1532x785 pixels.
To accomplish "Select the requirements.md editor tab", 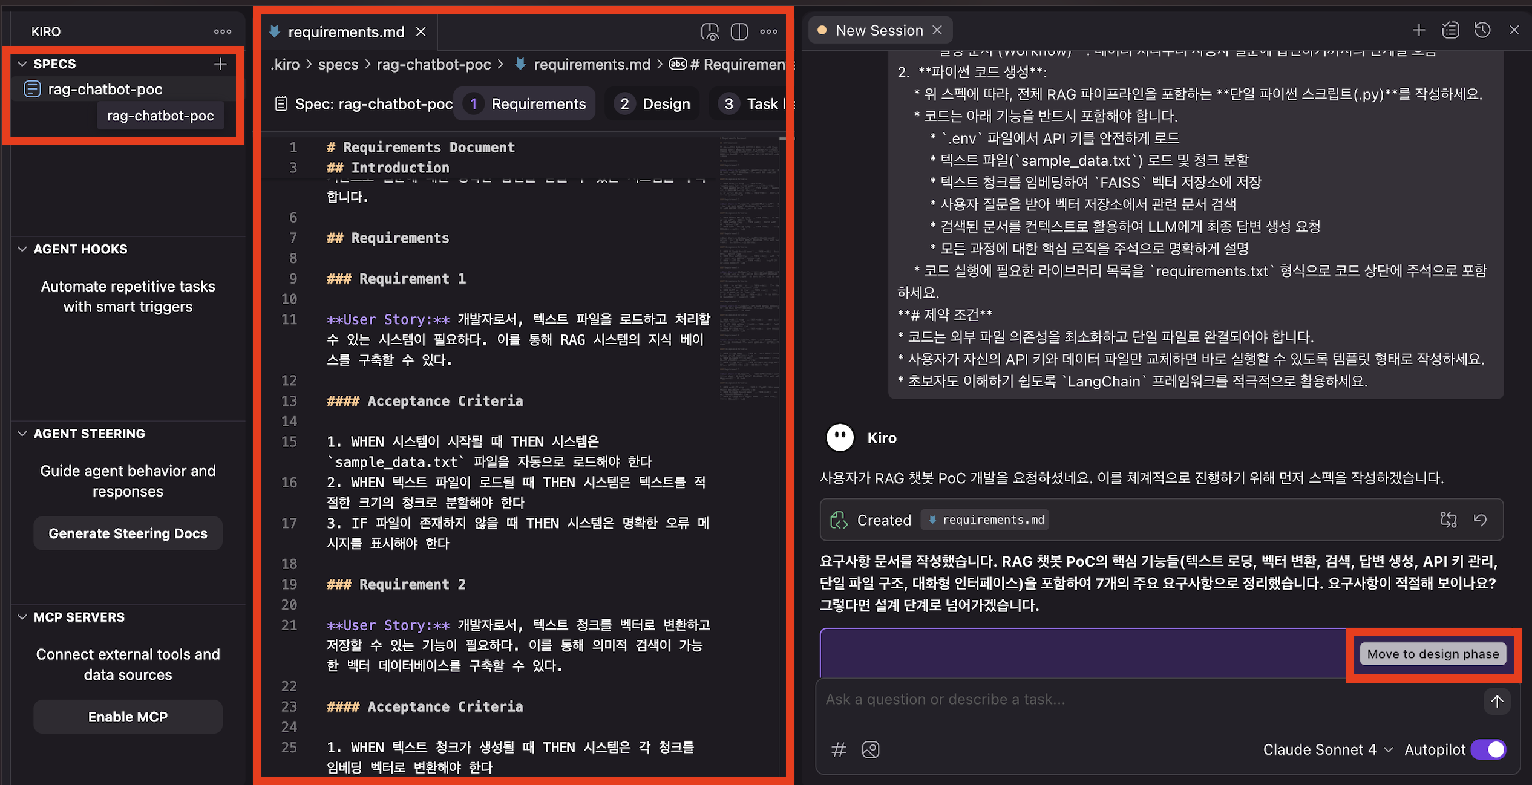I will pos(345,31).
